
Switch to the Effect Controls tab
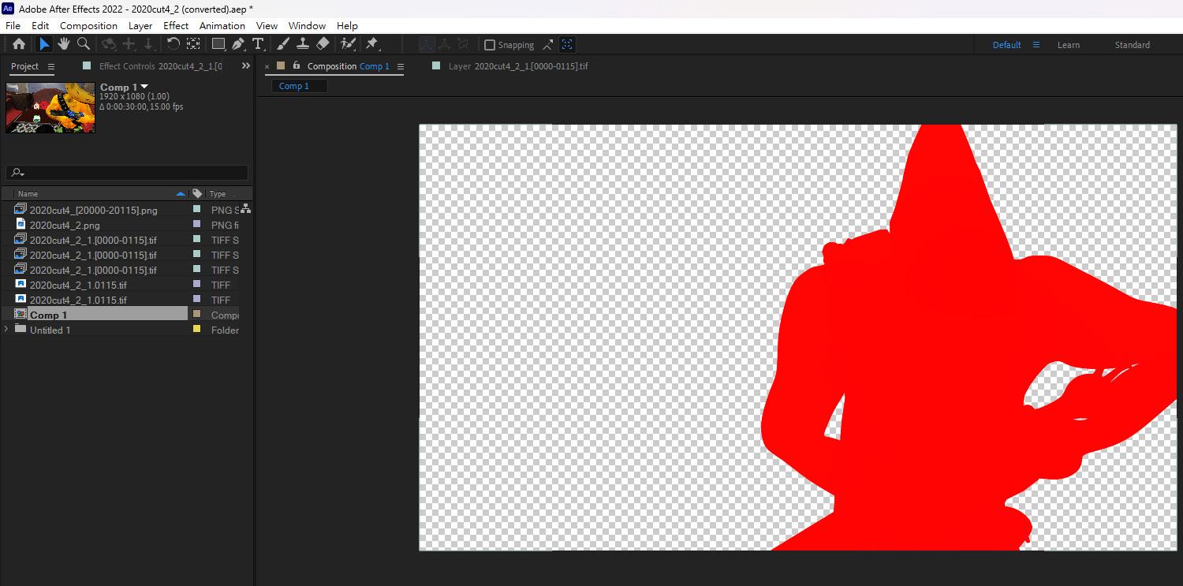[161, 66]
